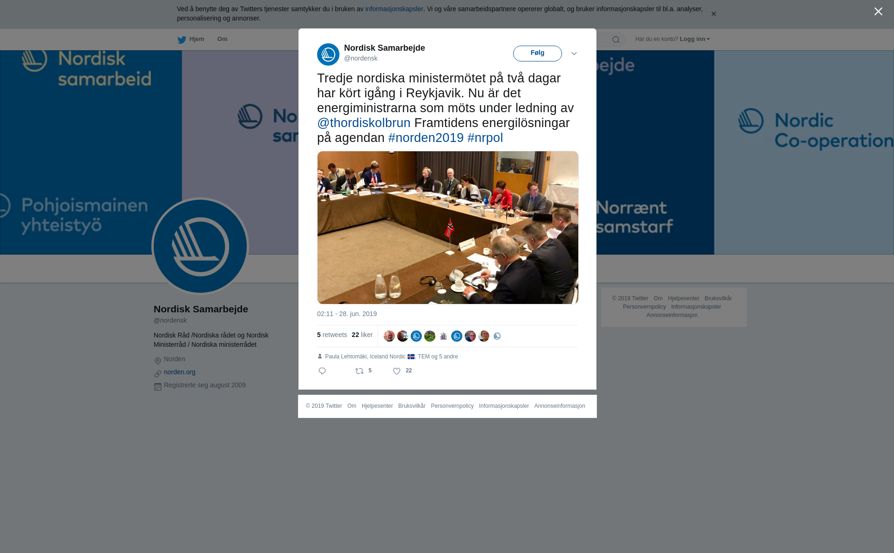
Task: Open Personvernpolicy in the overlay footer
Action: click(452, 406)
